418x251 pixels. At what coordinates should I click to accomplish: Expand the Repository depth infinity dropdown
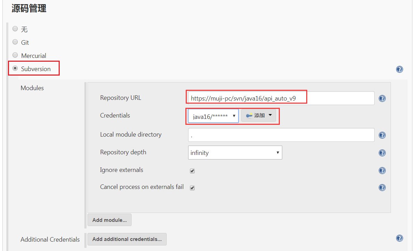(x=235, y=153)
